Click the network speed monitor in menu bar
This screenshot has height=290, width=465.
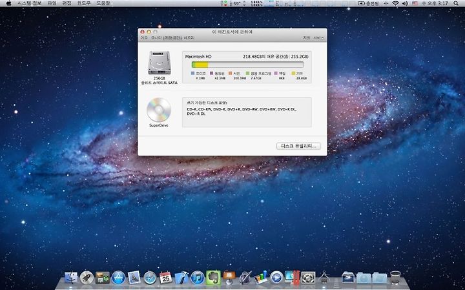[x=257, y=3]
